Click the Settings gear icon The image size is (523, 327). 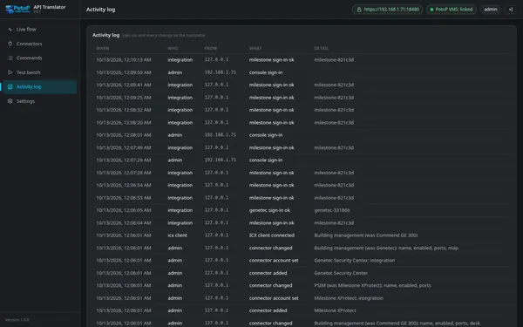10,101
